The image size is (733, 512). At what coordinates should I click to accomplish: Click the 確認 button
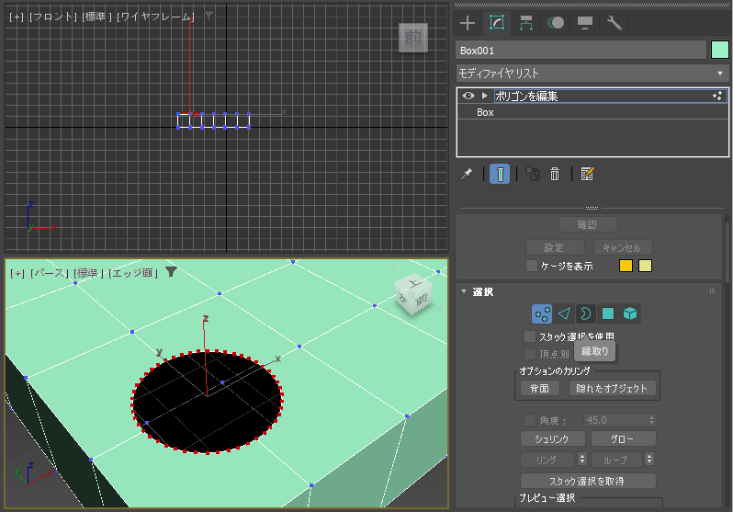pos(588,224)
